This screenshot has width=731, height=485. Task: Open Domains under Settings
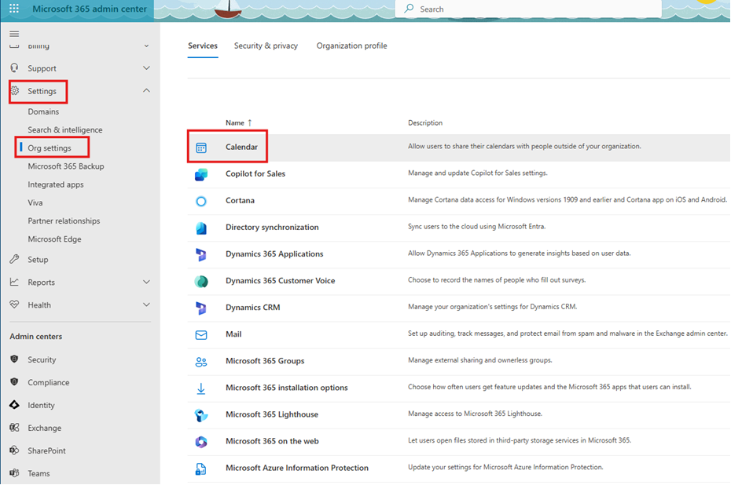coord(43,111)
